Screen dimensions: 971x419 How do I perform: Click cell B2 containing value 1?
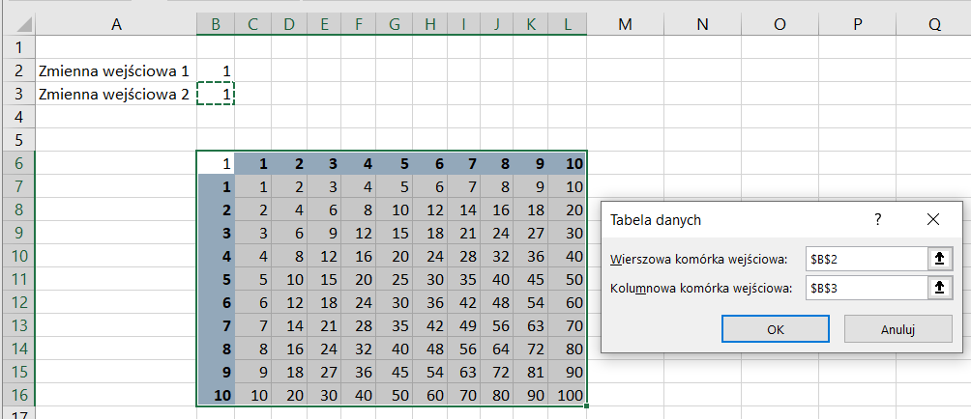point(216,71)
